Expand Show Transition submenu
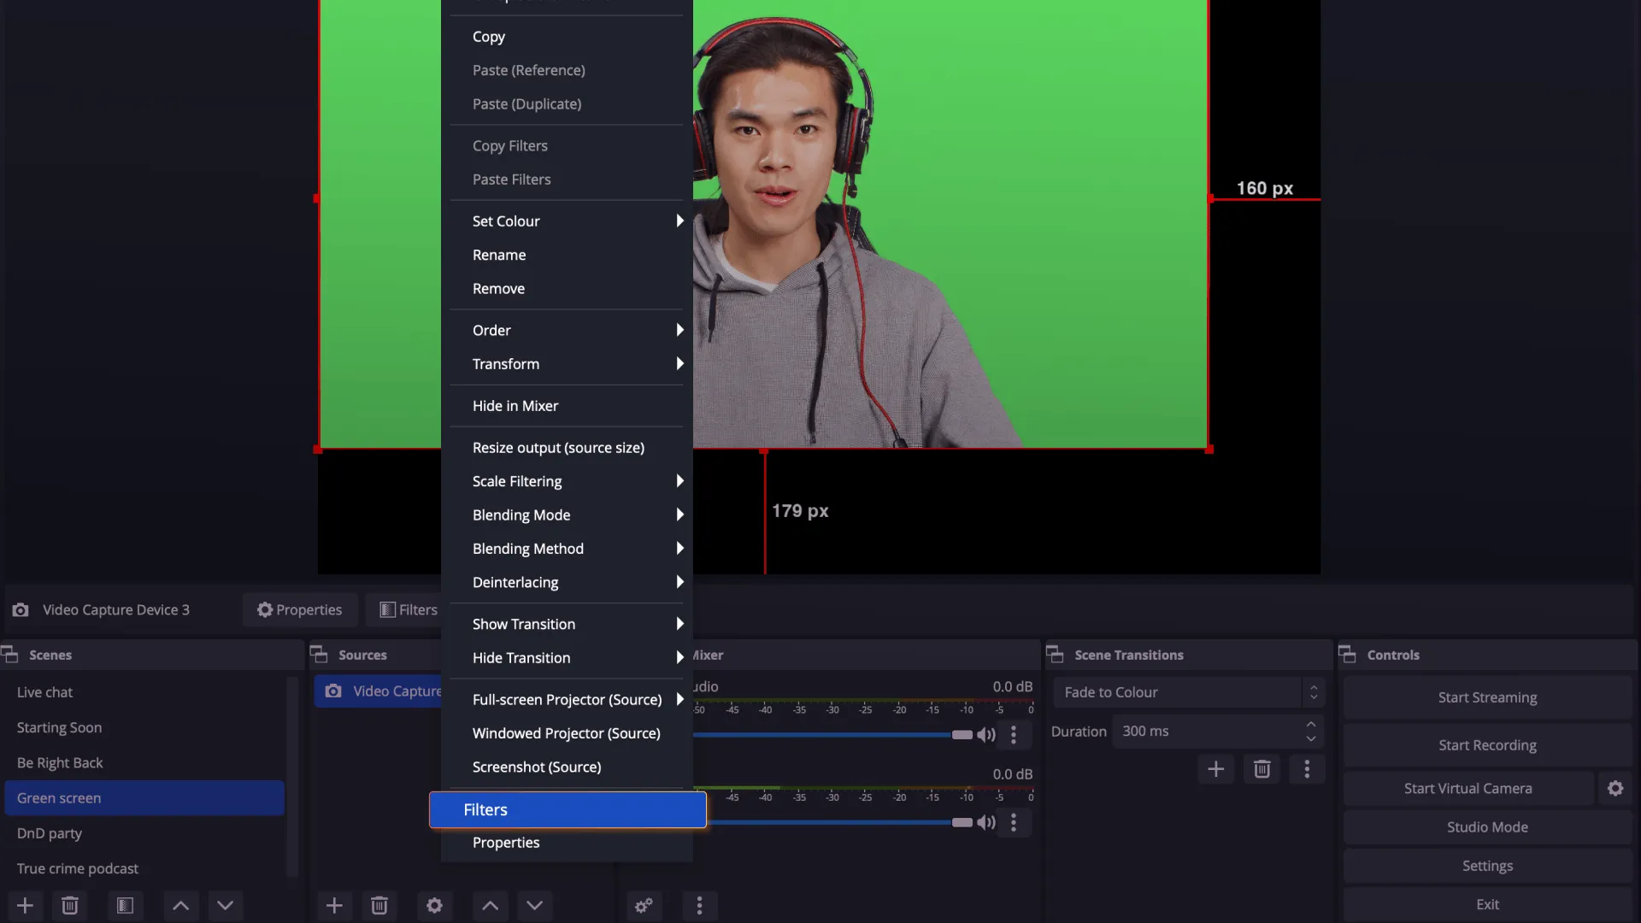 coord(568,625)
